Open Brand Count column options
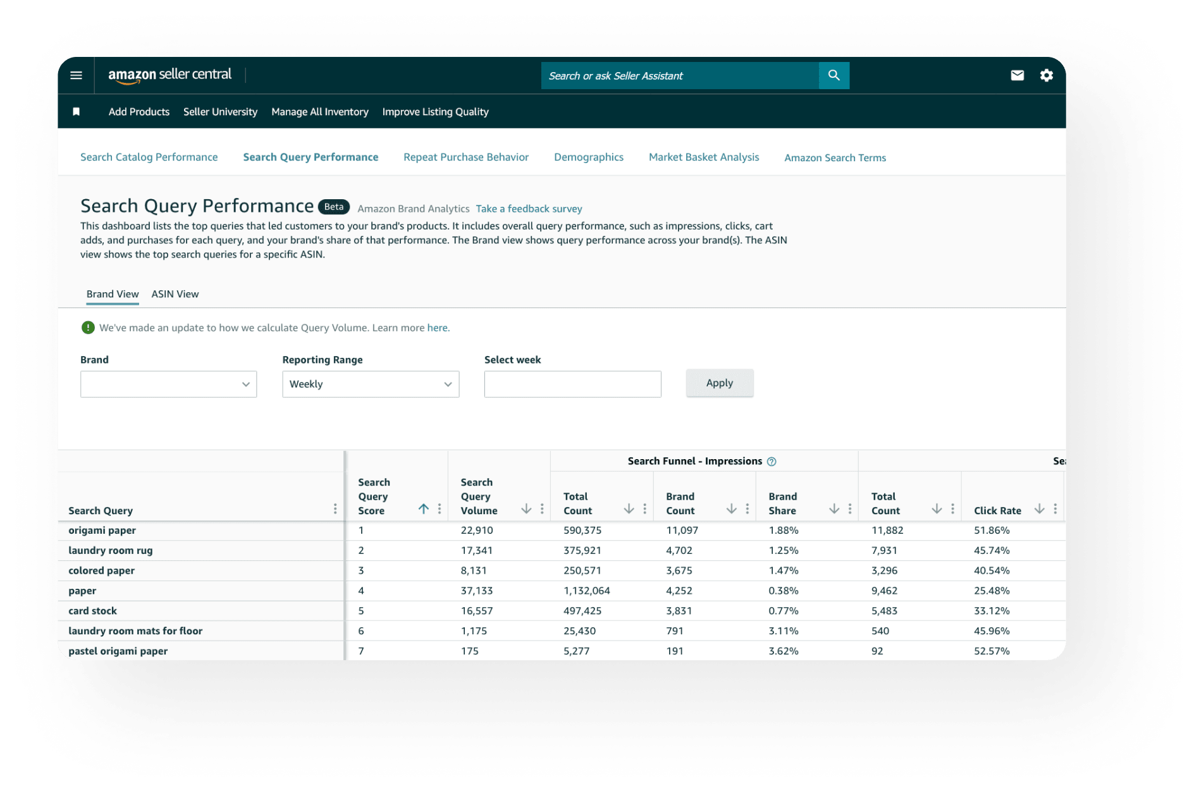The image size is (1199, 793). [747, 509]
